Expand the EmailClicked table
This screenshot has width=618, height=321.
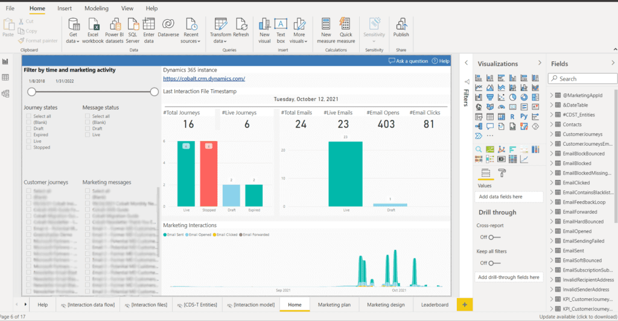[552, 182]
